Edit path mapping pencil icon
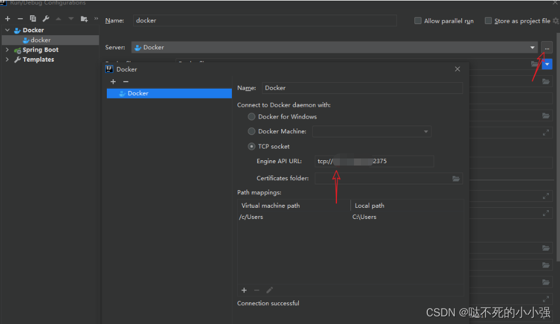This screenshot has width=560, height=324. 269,290
